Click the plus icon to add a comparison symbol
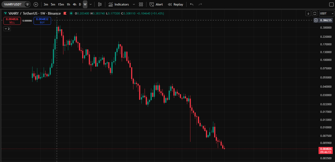 click(36, 4)
